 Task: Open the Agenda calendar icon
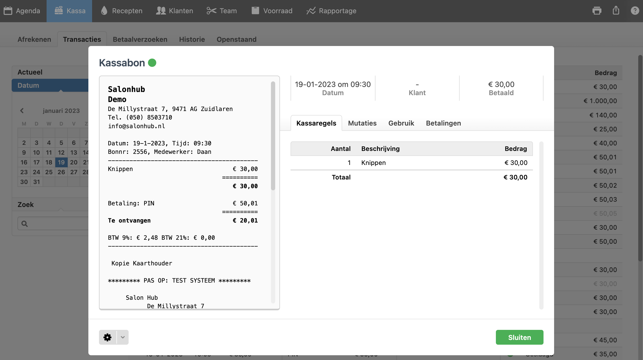(x=8, y=11)
